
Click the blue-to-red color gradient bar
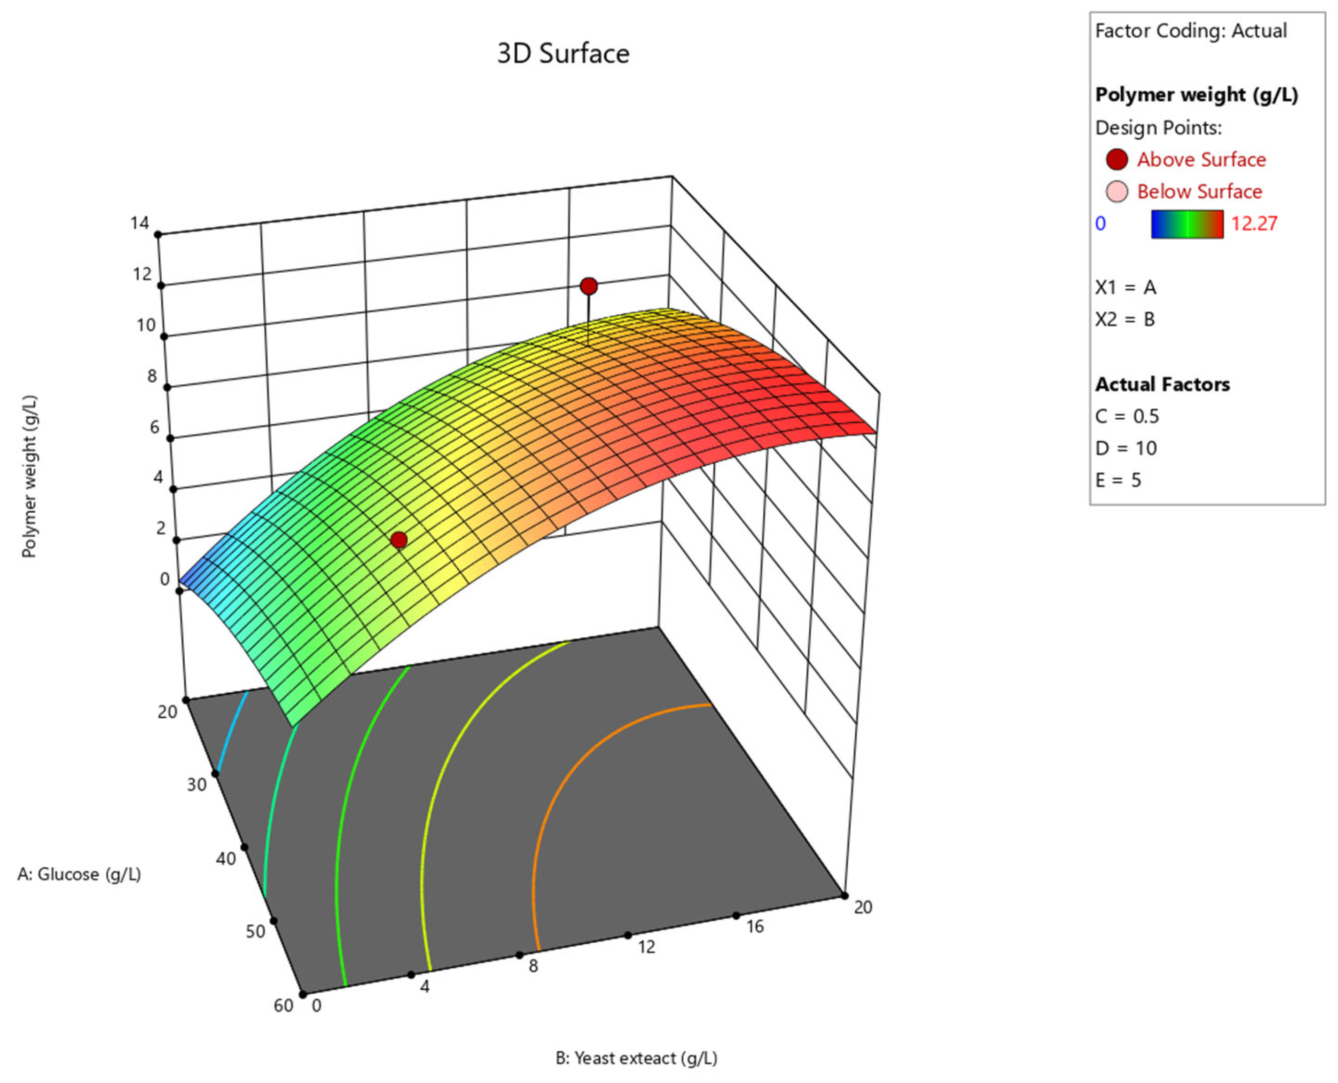[x=1187, y=224]
